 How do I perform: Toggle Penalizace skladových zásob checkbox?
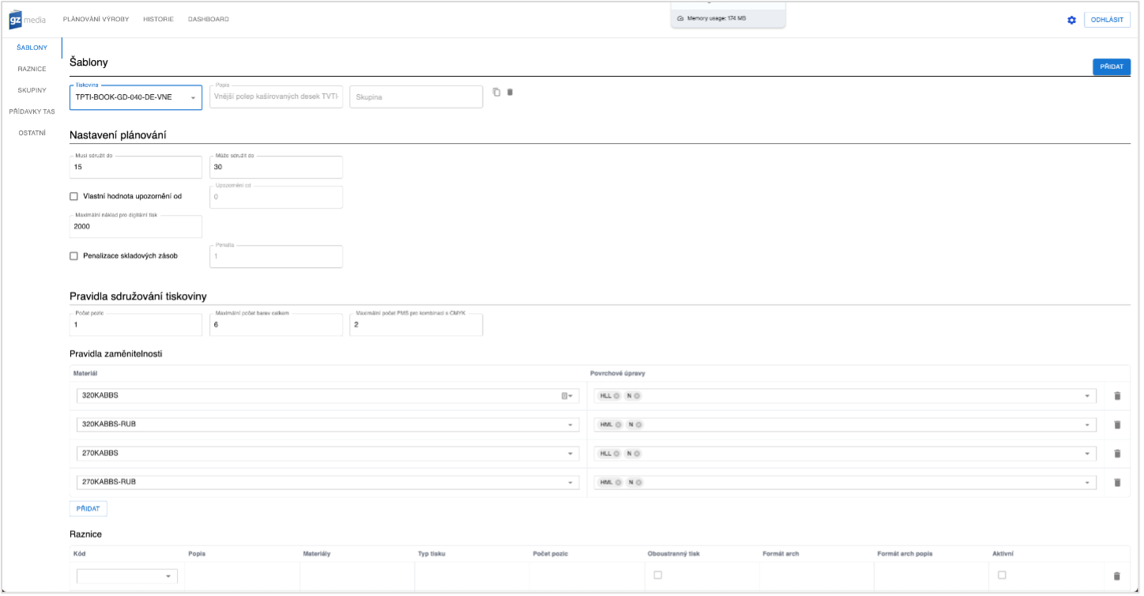tap(74, 256)
